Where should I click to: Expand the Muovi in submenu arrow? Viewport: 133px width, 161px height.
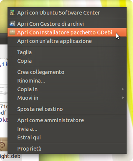pos(123,98)
